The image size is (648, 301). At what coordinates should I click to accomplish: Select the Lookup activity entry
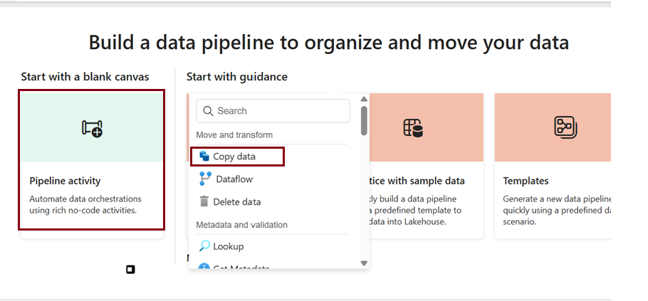pyautogui.click(x=229, y=246)
